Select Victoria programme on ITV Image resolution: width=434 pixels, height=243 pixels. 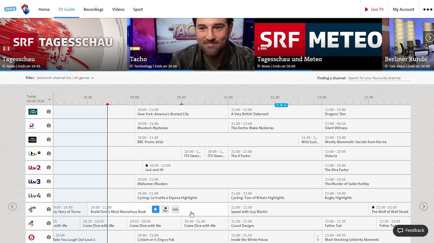pyautogui.click(x=366, y=153)
